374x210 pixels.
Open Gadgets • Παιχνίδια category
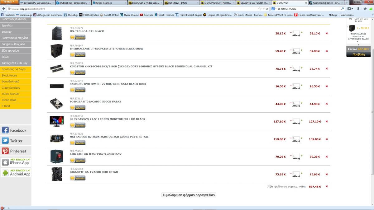click(x=16, y=44)
